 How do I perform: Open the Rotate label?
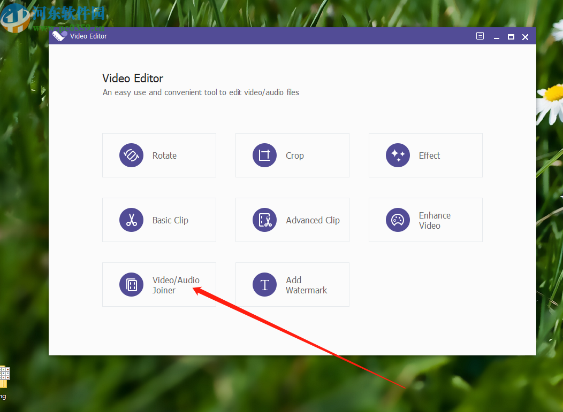click(164, 156)
